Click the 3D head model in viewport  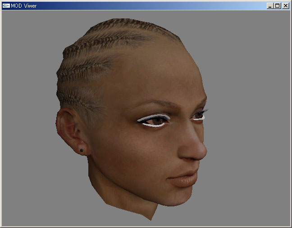click(132, 119)
